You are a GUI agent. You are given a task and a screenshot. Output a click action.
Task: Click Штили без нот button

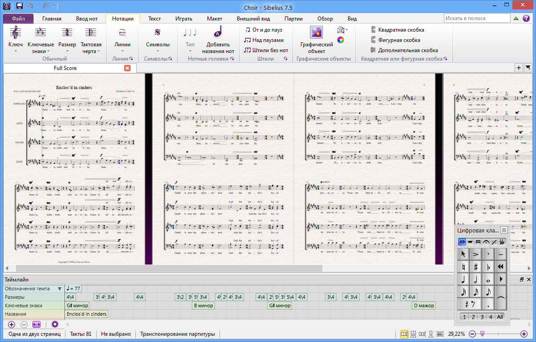266,50
